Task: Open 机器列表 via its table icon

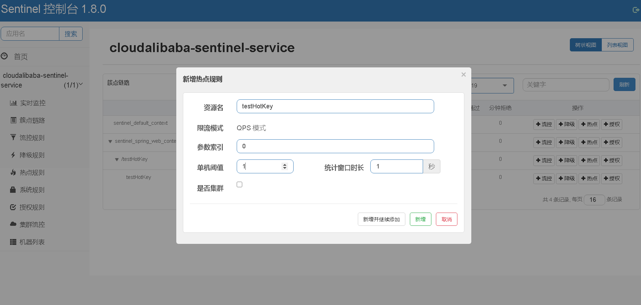Action: click(x=13, y=242)
